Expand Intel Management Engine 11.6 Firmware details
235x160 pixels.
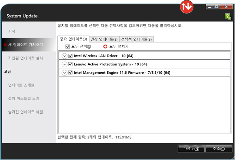tap(64, 72)
